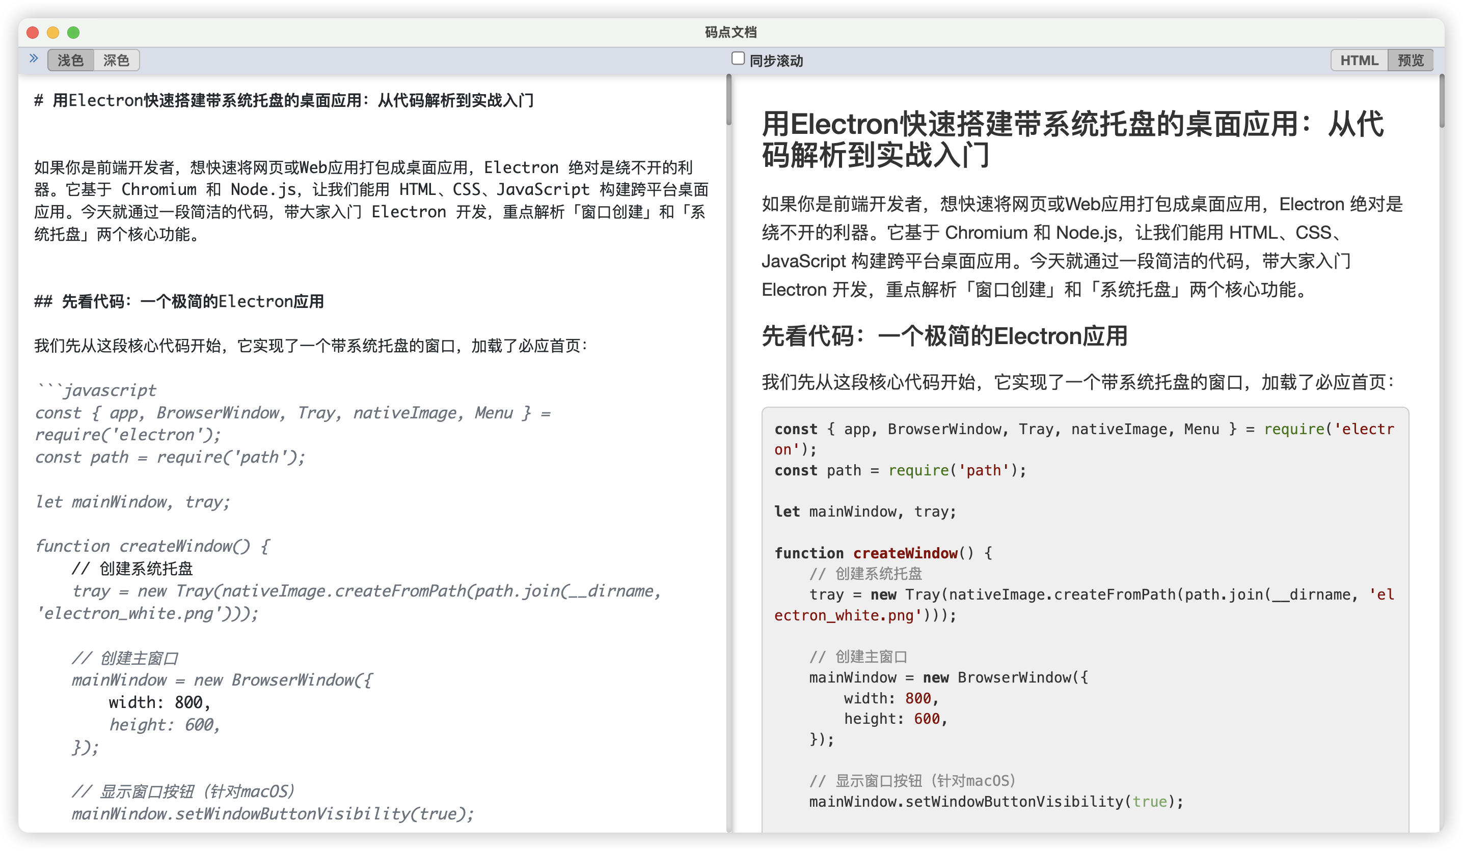Viewport: 1463px width, 851px height.
Task: Click the 同步滚动 label text
Action: click(776, 60)
